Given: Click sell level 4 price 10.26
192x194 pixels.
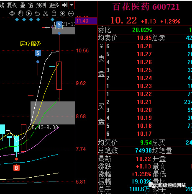Looking at the screenshot, I should 144,62.
